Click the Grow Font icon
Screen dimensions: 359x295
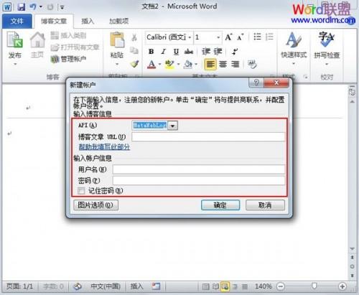(228, 37)
